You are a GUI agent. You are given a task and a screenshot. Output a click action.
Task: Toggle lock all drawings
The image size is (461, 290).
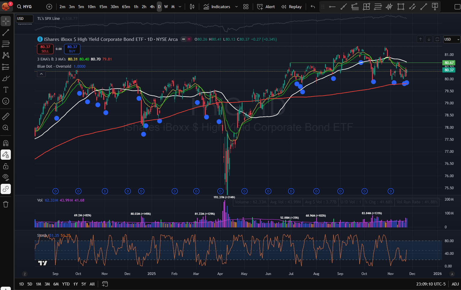coord(6,166)
